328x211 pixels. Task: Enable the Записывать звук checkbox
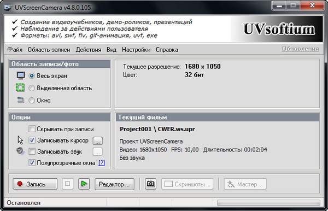[x=32, y=151]
